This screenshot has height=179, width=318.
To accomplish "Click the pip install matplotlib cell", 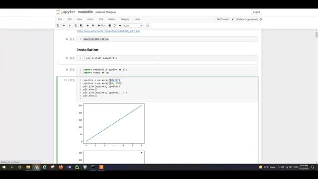I will [167, 58].
